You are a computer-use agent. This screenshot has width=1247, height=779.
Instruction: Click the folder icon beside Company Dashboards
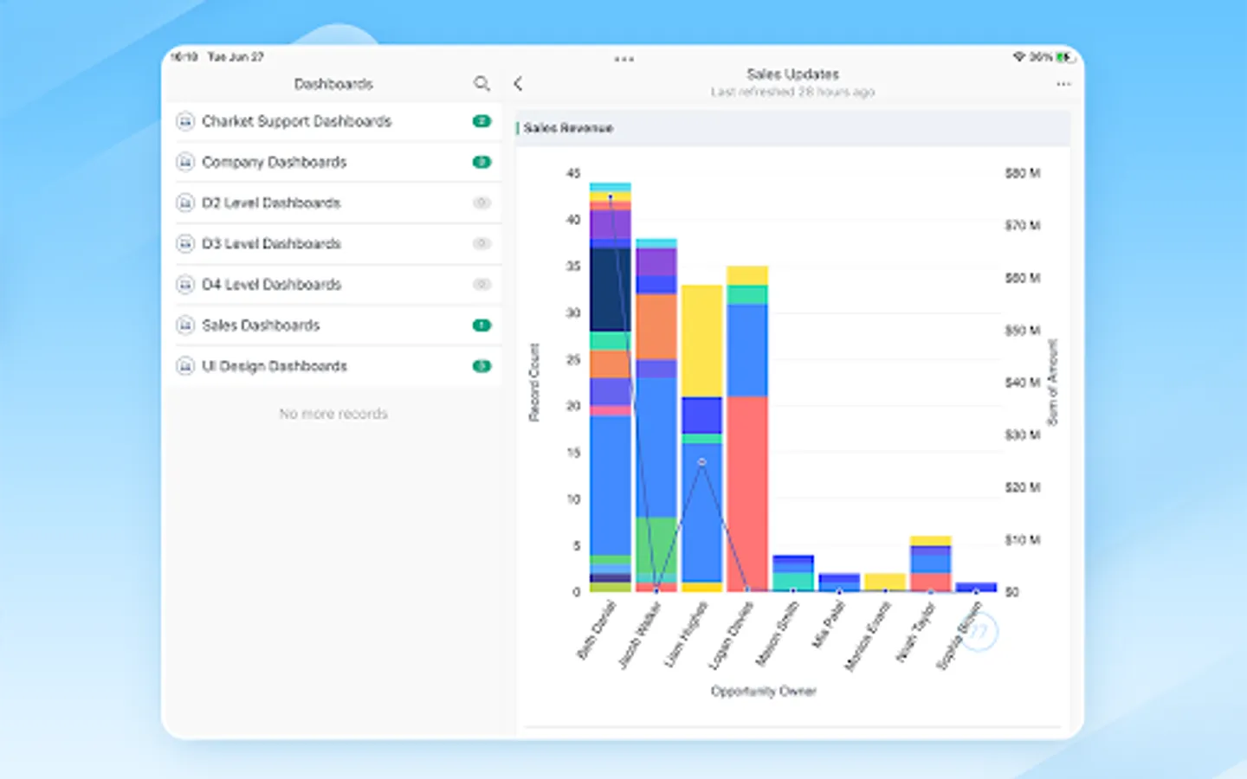click(x=185, y=162)
